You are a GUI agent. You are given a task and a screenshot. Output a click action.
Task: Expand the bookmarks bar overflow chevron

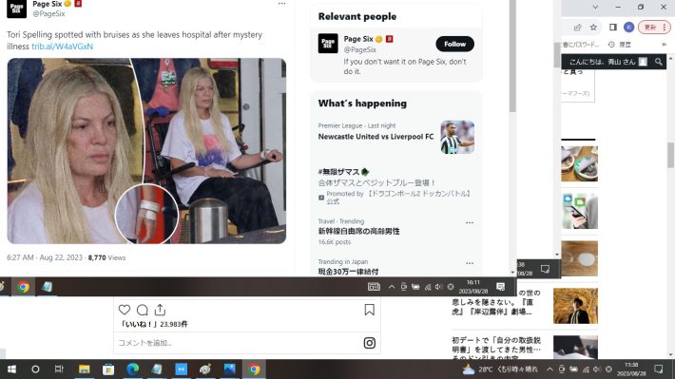[x=664, y=45]
